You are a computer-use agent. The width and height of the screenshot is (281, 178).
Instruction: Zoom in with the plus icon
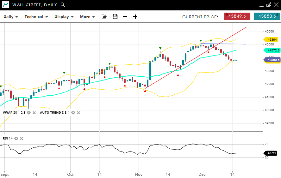(135, 17)
